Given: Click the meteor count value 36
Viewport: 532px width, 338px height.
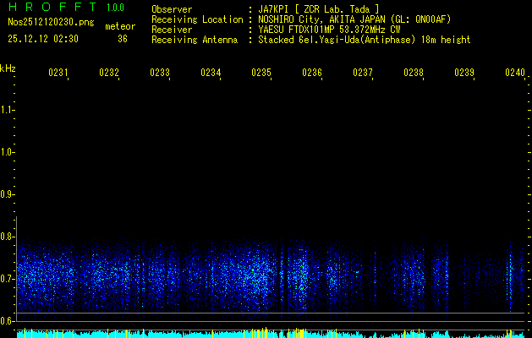Looking at the screenshot, I should click(123, 39).
